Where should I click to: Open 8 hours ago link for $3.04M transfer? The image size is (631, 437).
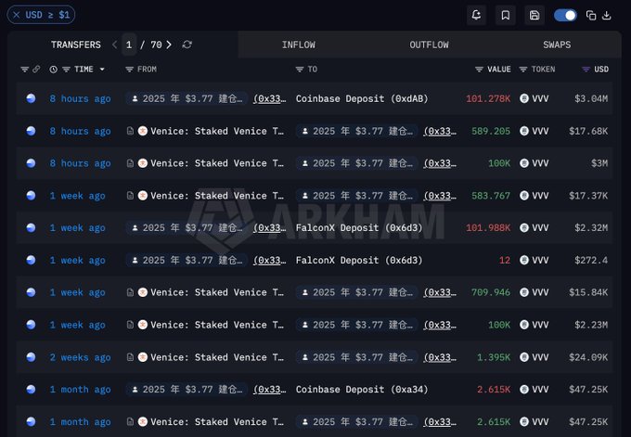80,98
